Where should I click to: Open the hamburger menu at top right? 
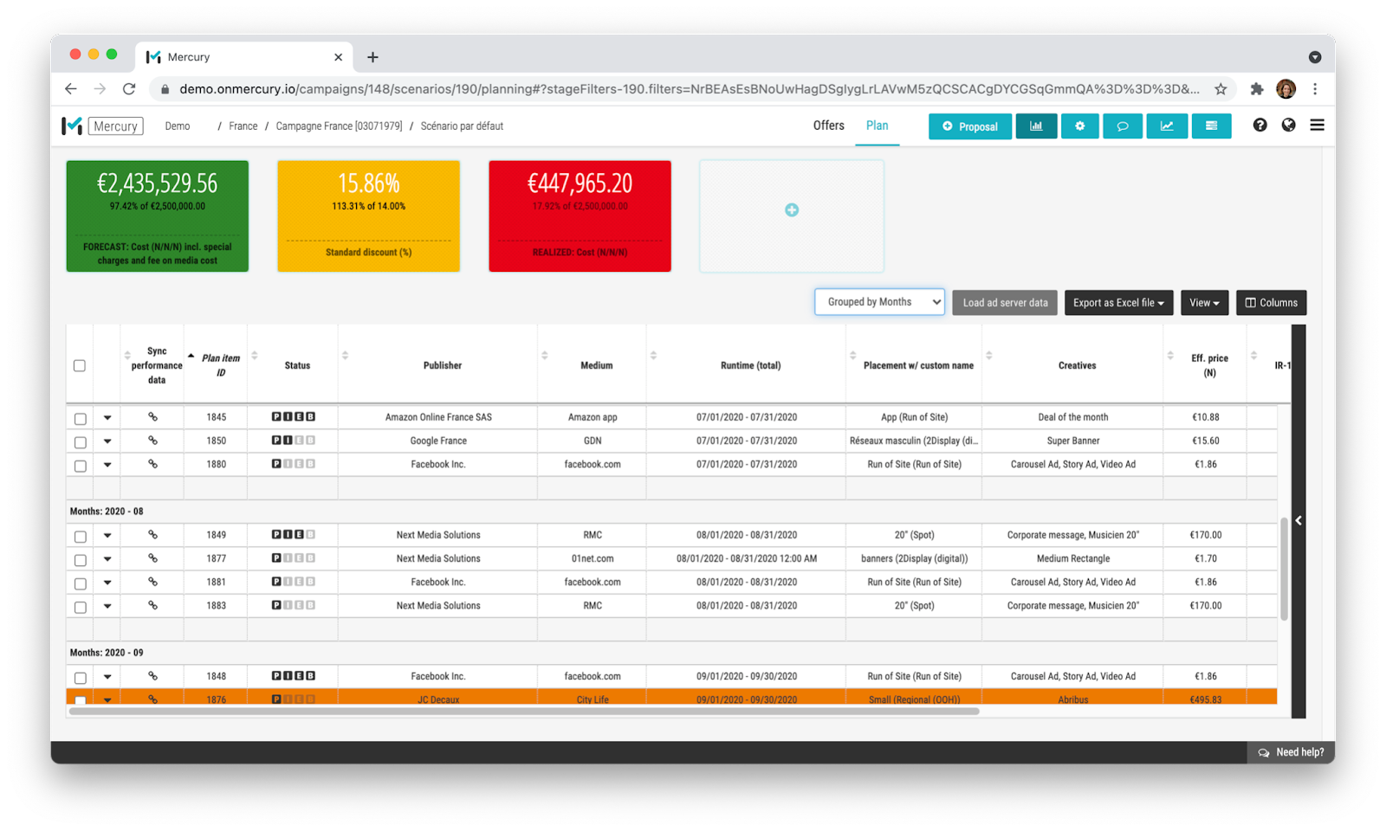[x=1317, y=125]
